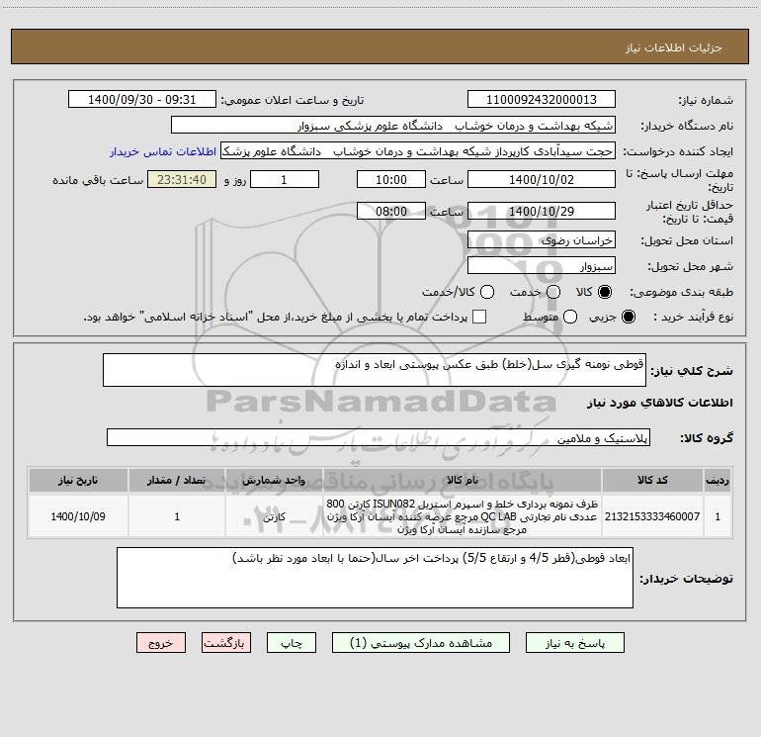
Task: Click the unit cell کارتن
Action: click(274, 516)
